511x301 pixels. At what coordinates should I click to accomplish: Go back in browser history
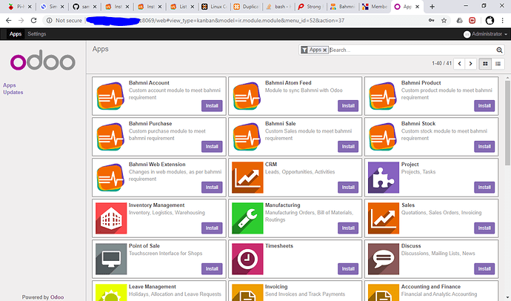[x=8, y=21]
